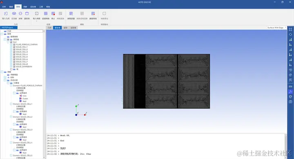This screenshot has width=294, height=159.
Task: Click the project tree vertical scrollbar
Action: [44, 94]
